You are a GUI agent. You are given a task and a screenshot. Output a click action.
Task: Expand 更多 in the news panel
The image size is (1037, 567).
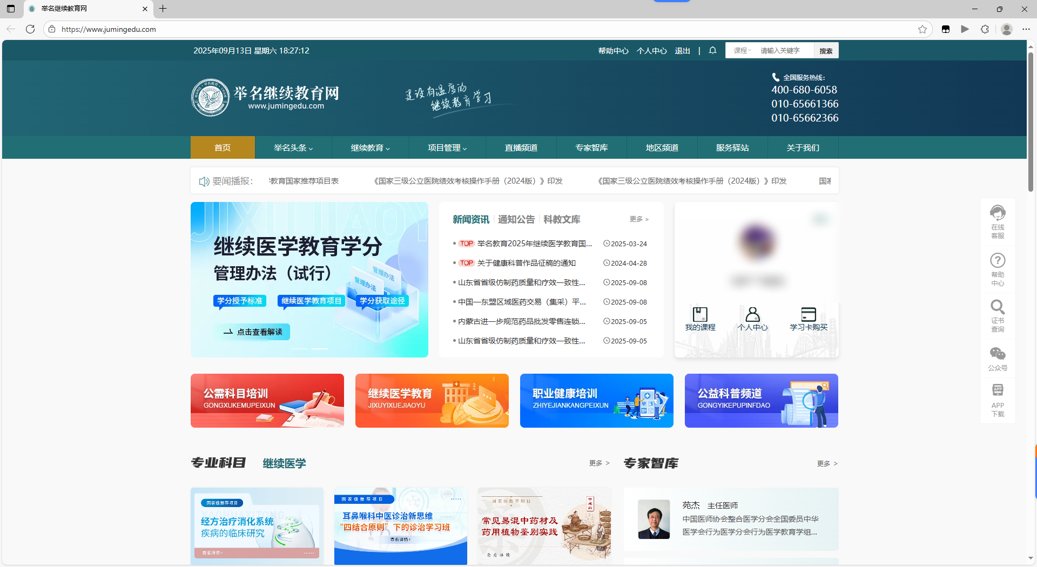639,219
